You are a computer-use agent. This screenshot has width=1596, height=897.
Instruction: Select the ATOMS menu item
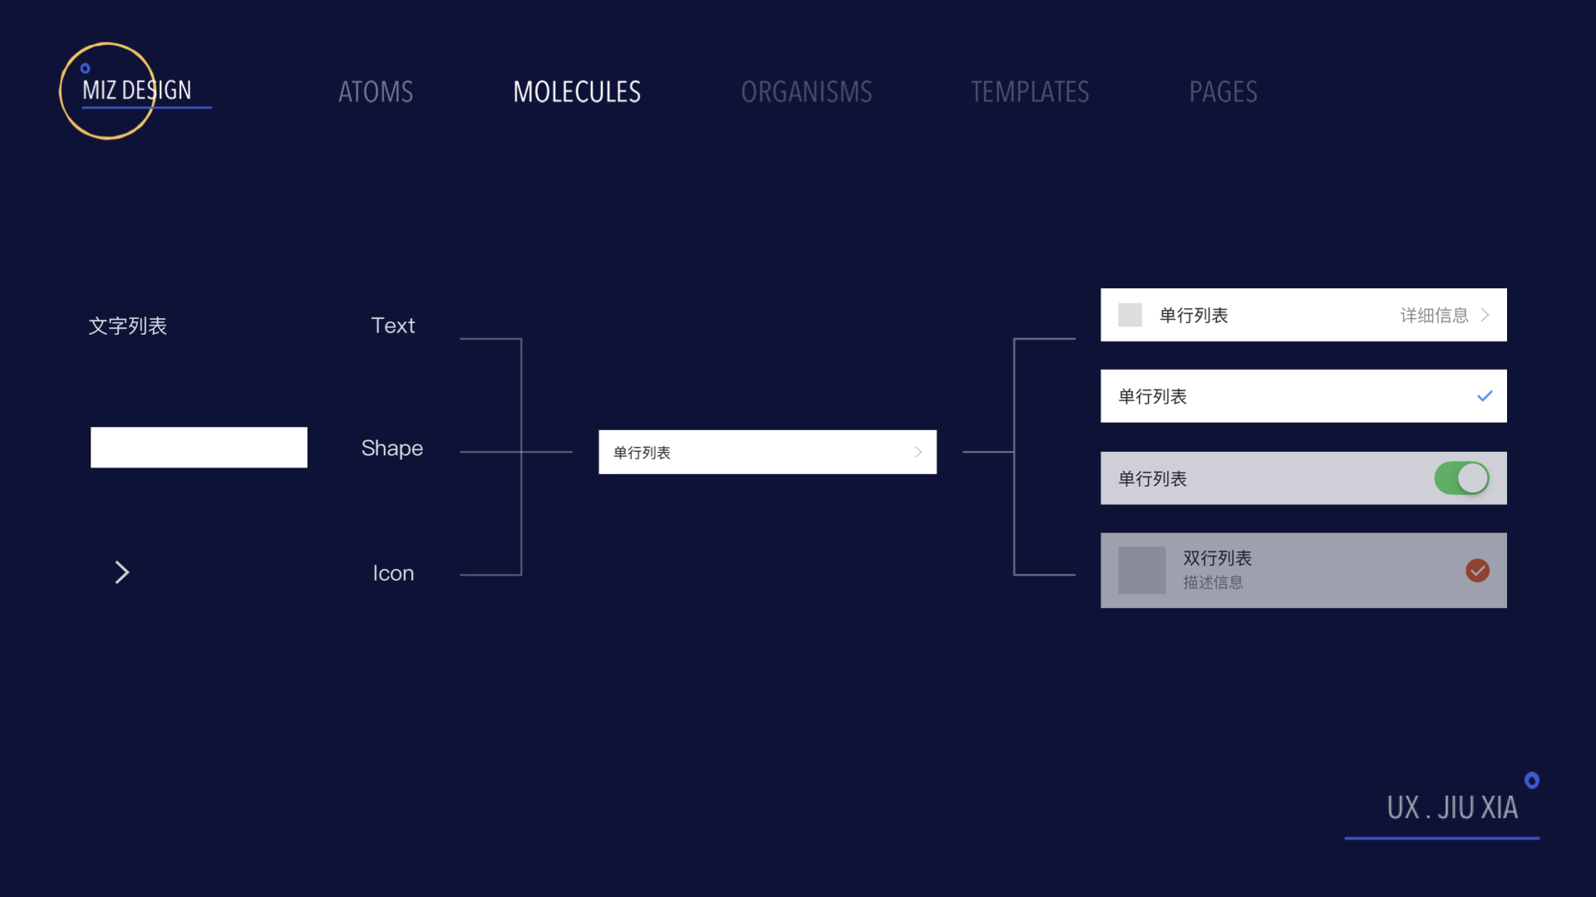click(376, 90)
